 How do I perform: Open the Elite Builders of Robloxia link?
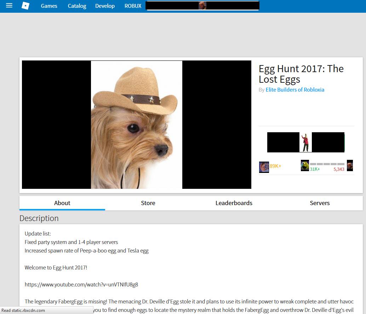pos(295,90)
